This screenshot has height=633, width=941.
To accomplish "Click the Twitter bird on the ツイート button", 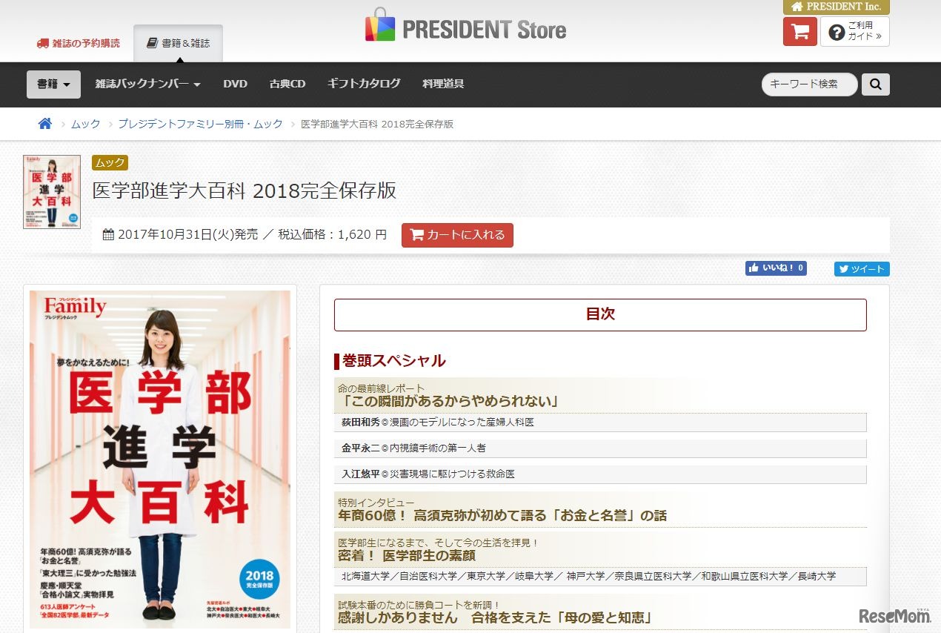I will click(845, 269).
